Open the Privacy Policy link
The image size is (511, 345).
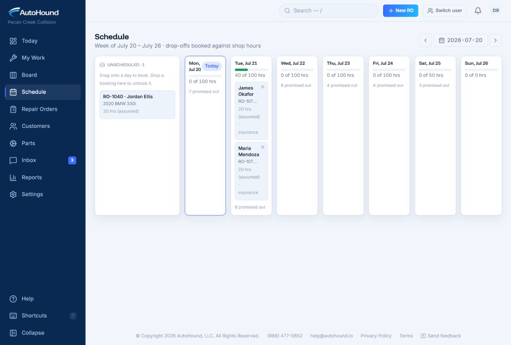[376, 336]
